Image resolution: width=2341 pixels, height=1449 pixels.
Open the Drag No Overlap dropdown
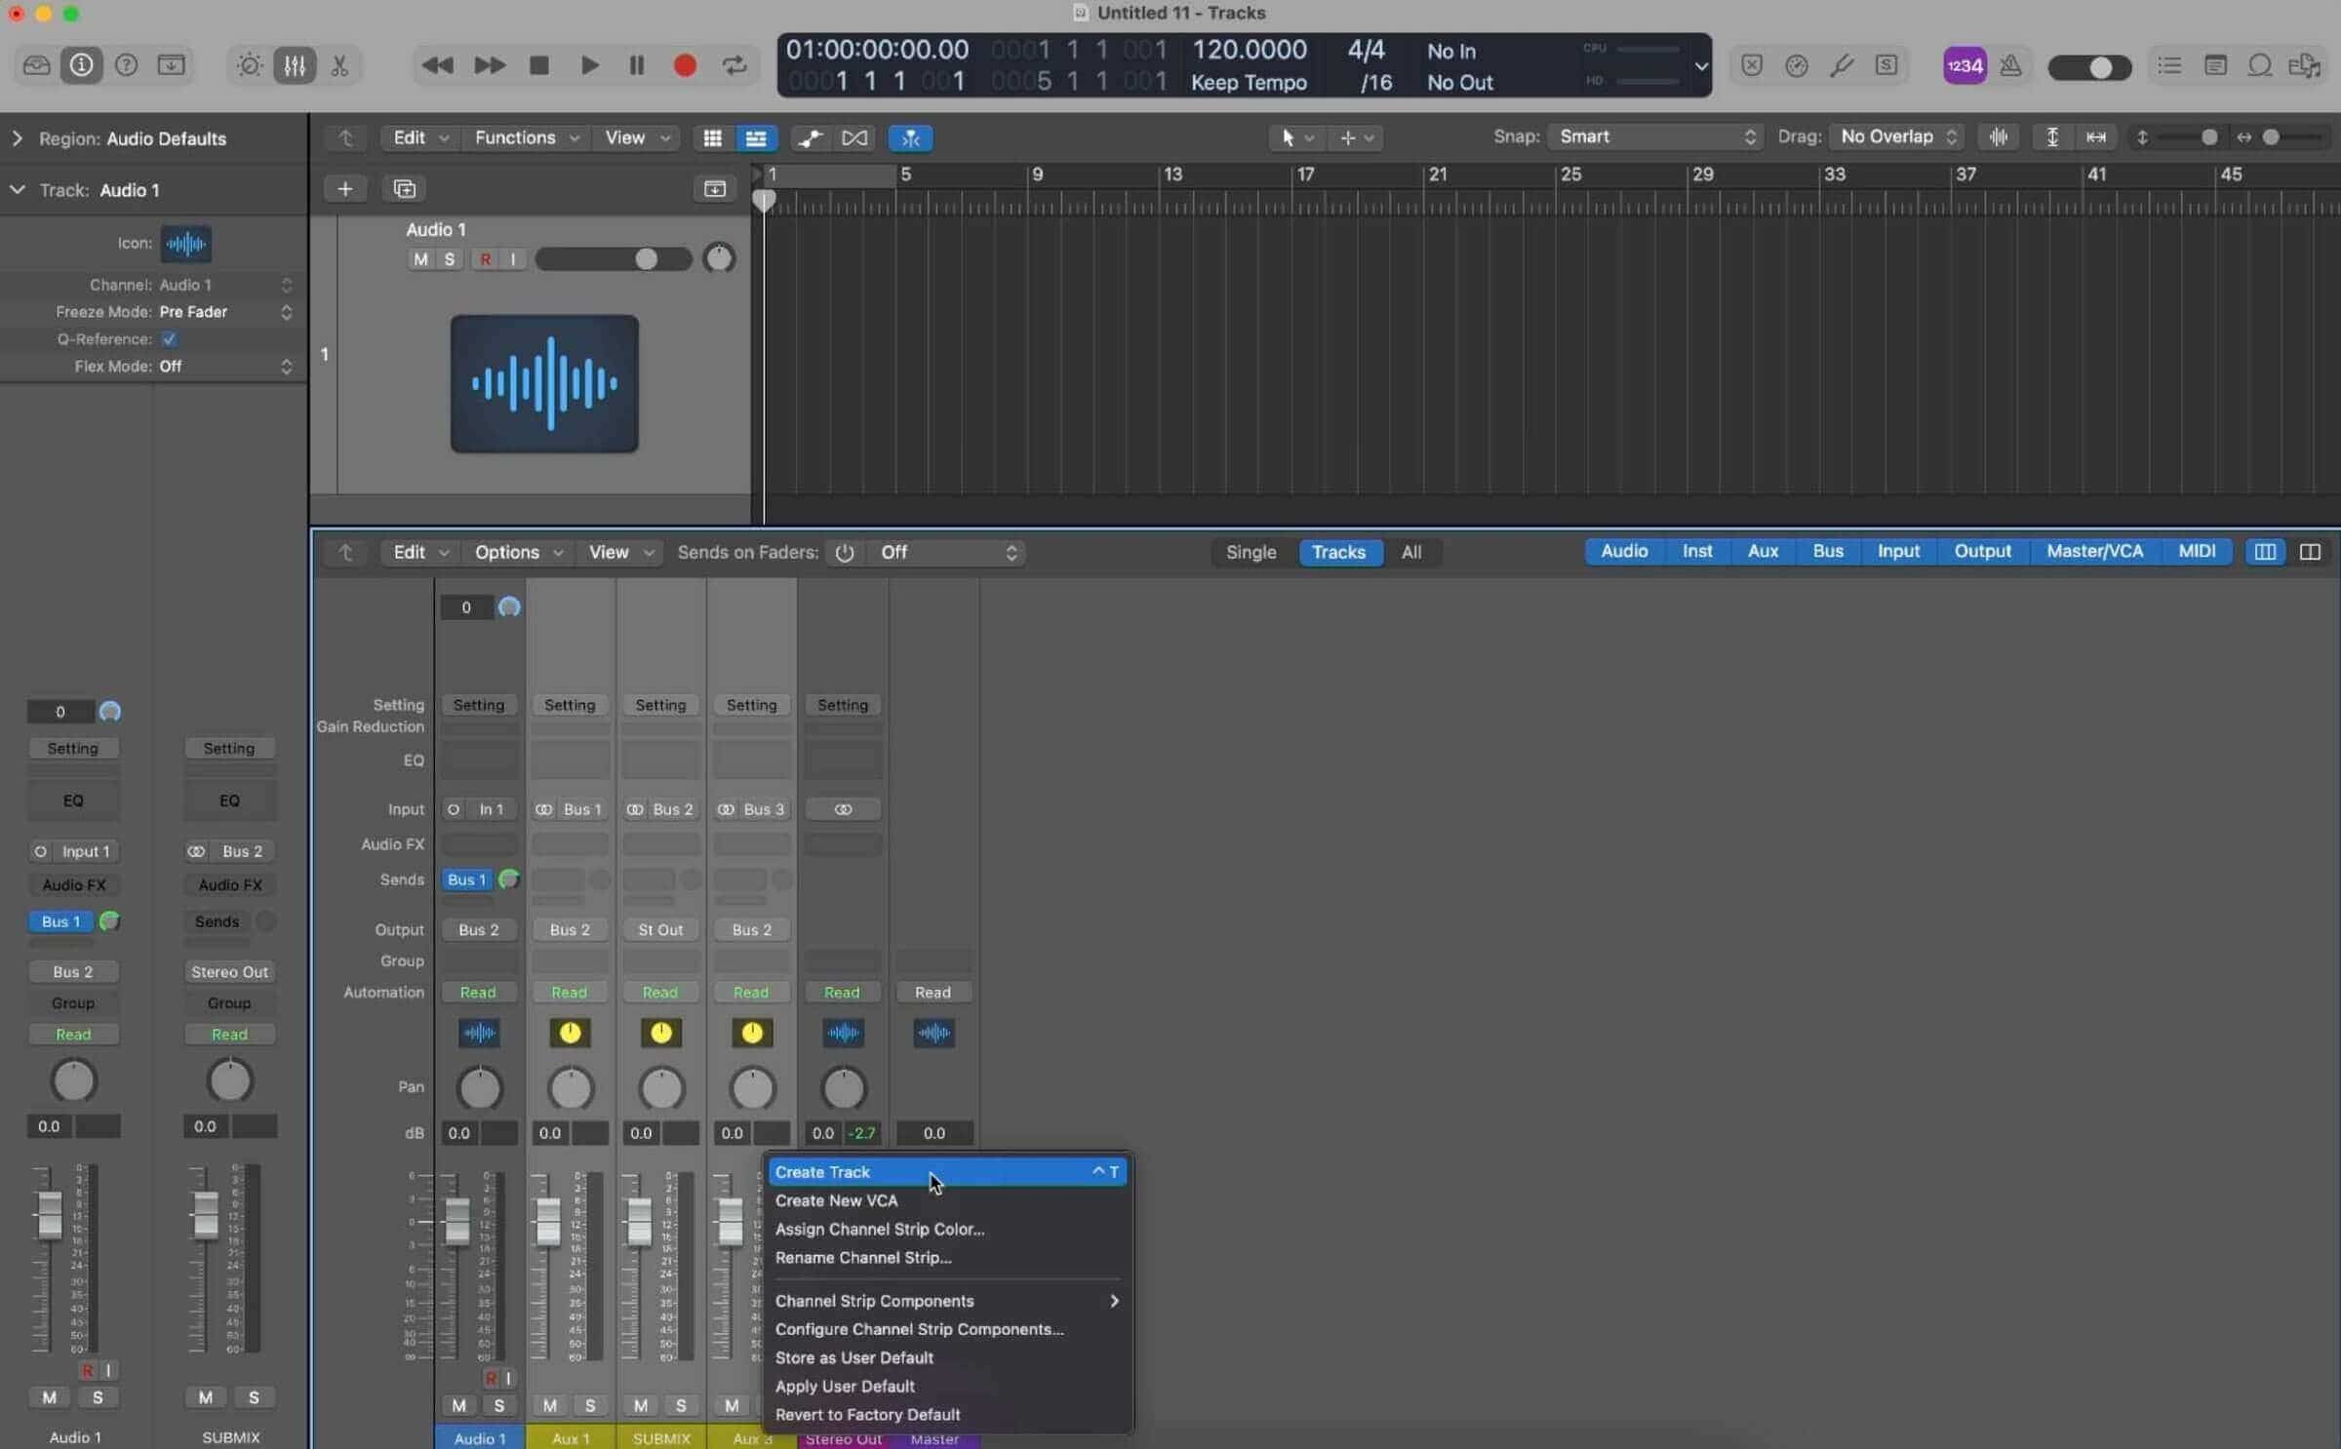[1897, 137]
